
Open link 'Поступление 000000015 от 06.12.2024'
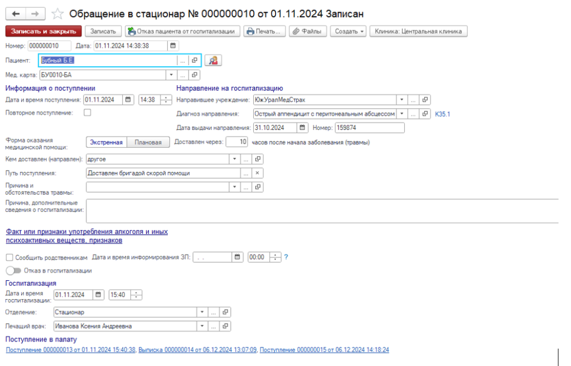325,350
